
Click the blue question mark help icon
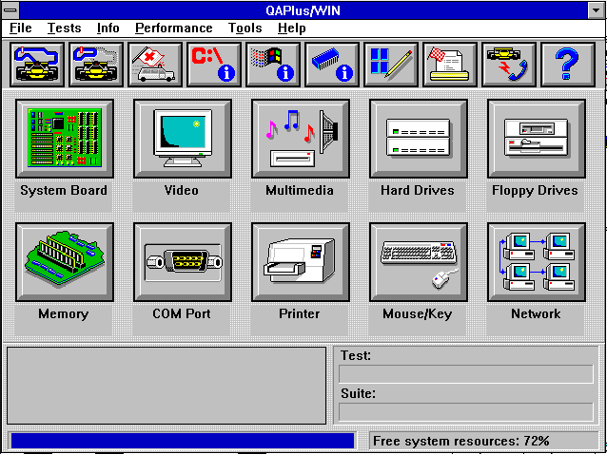tap(567, 65)
